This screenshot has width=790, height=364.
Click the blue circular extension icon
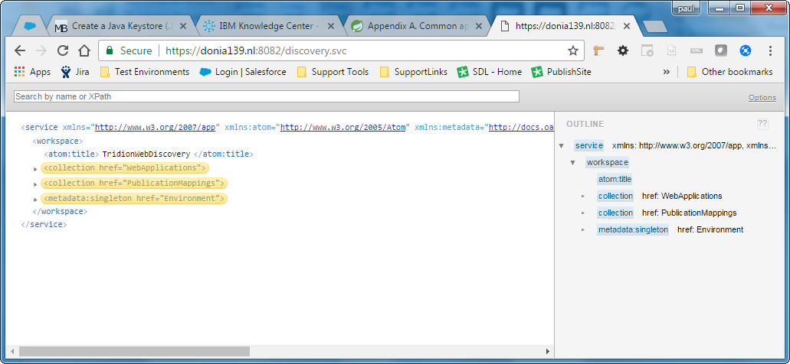click(745, 51)
